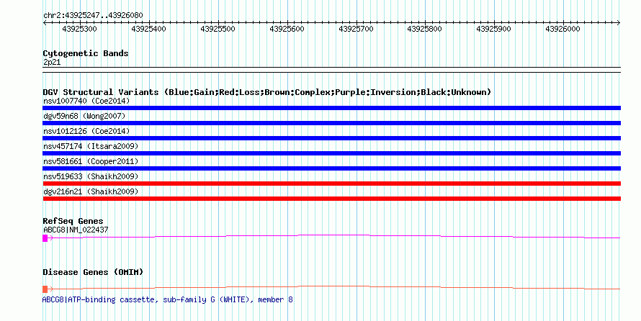The width and height of the screenshot is (641, 321).
Task: Select the nsv519633 (Shaikh2009) label
Action: pos(91,176)
